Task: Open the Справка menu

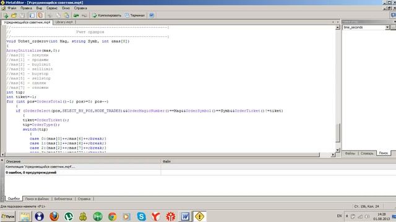Action: [x=80, y=8]
